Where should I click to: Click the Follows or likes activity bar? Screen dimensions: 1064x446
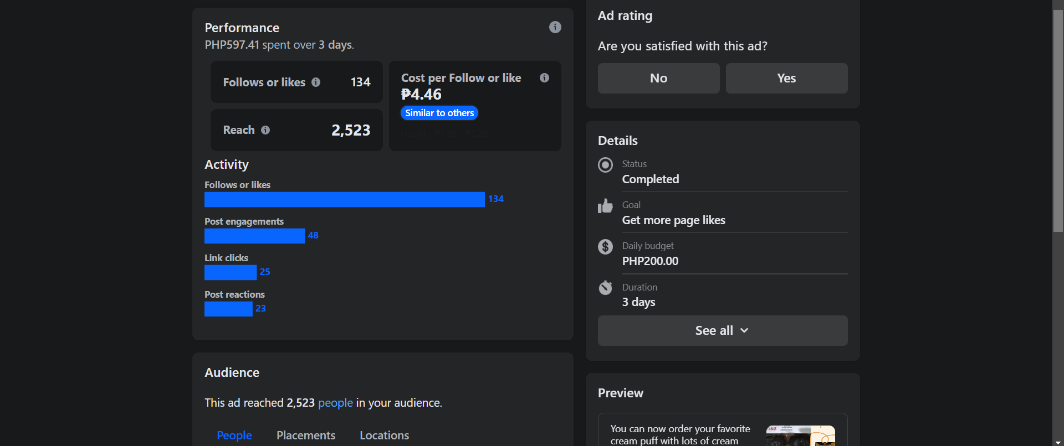click(x=344, y=199)
